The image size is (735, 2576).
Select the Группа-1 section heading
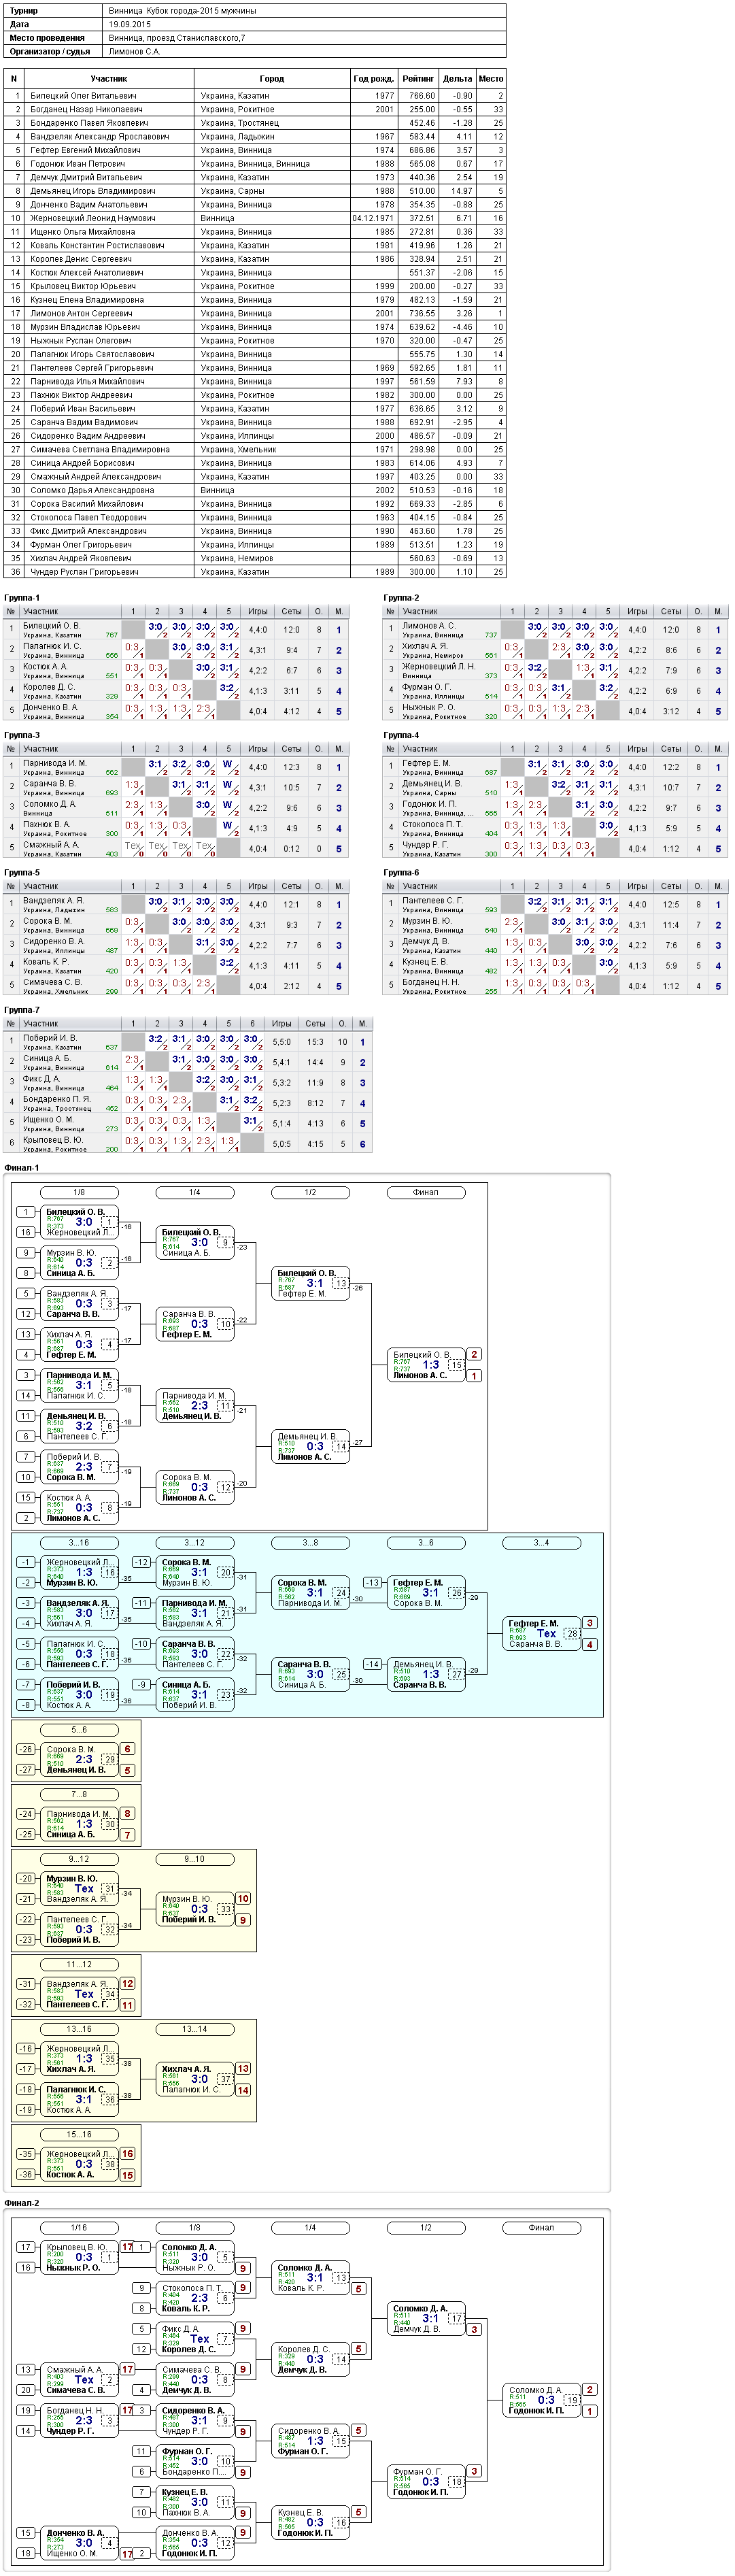(22, 598)
